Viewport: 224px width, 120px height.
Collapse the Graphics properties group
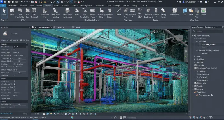coord(27,44)
